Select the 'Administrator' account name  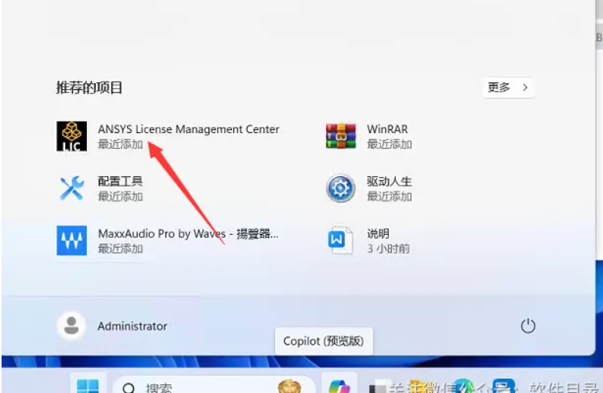pyautogui.click(x=132, y=326)
